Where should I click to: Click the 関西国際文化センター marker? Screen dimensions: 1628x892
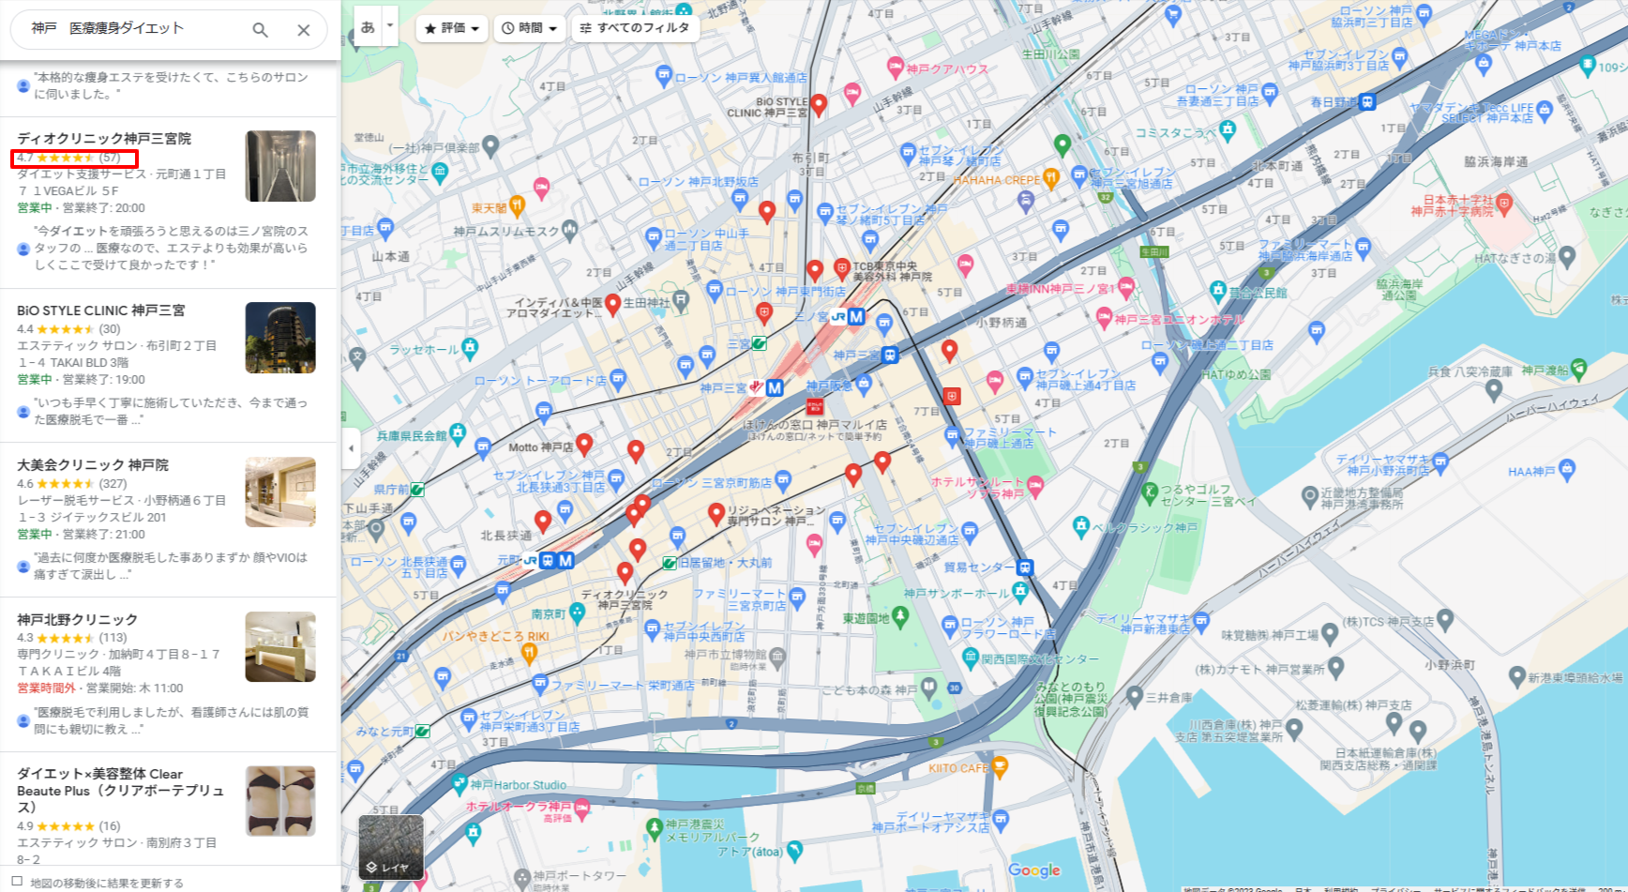(972, 657)
